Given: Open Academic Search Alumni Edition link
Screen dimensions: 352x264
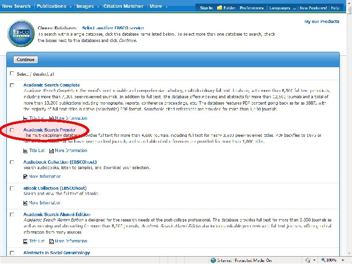Looking at the screenshot, I should click(x=57, y=215).
